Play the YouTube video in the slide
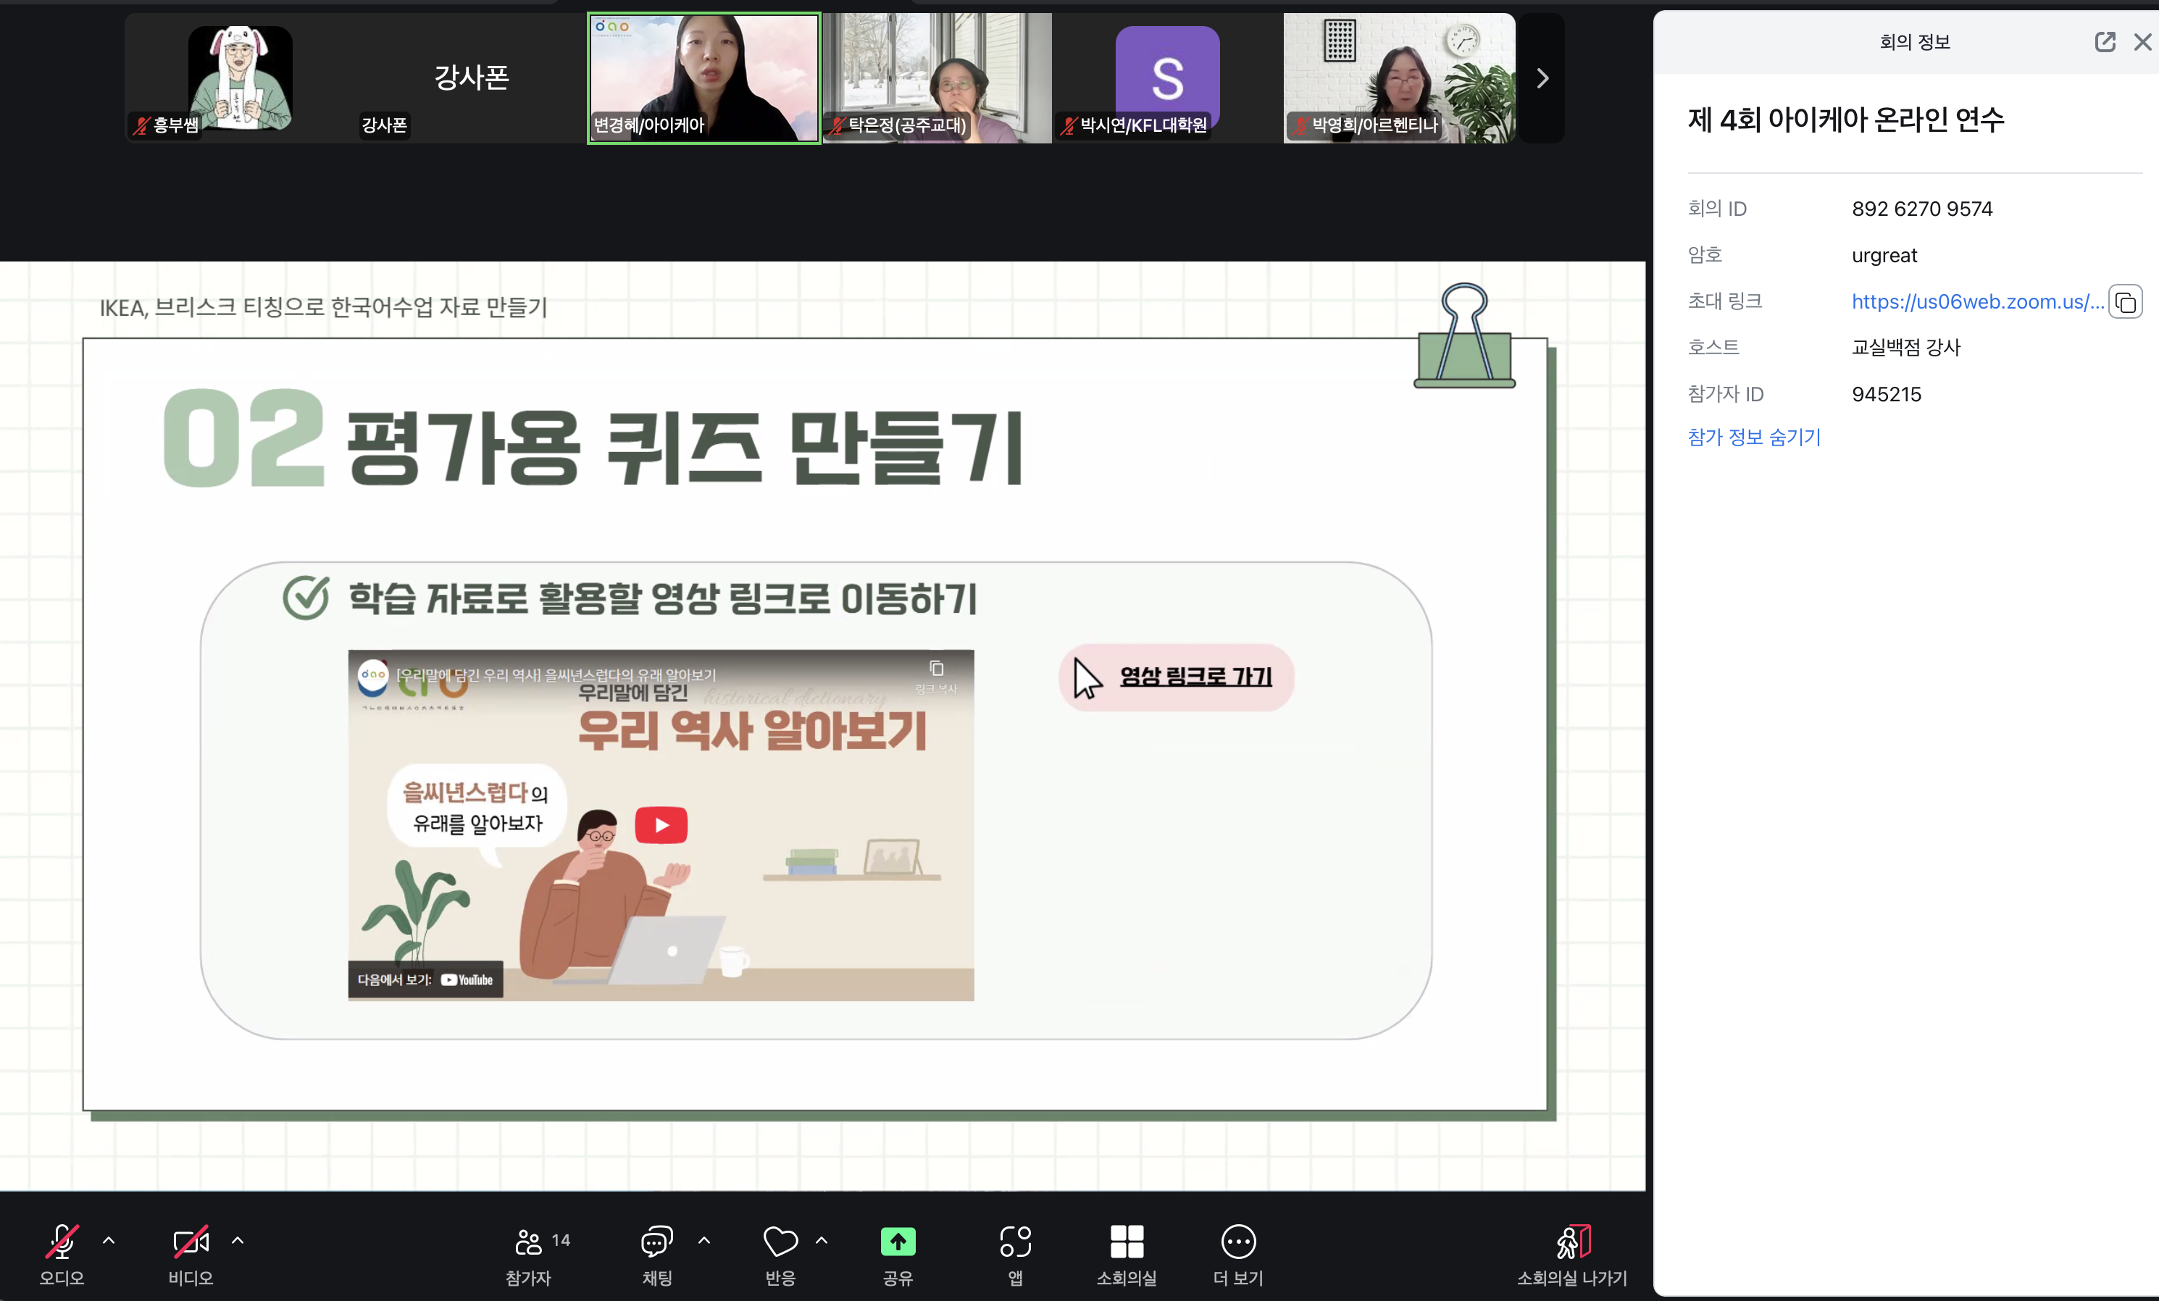This screenshot has height=1301, width=2159. click(x=661, y=824)
